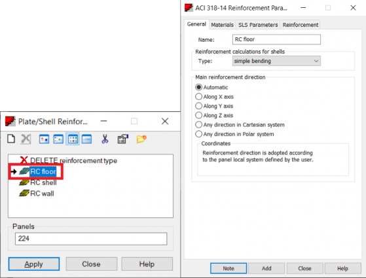Click the Add button
Viewport: 366px width, 278px height.
tap(266, 268)
